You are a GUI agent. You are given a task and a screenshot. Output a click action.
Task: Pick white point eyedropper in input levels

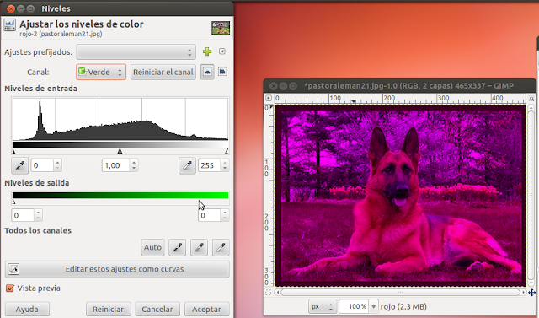(187, 165)
